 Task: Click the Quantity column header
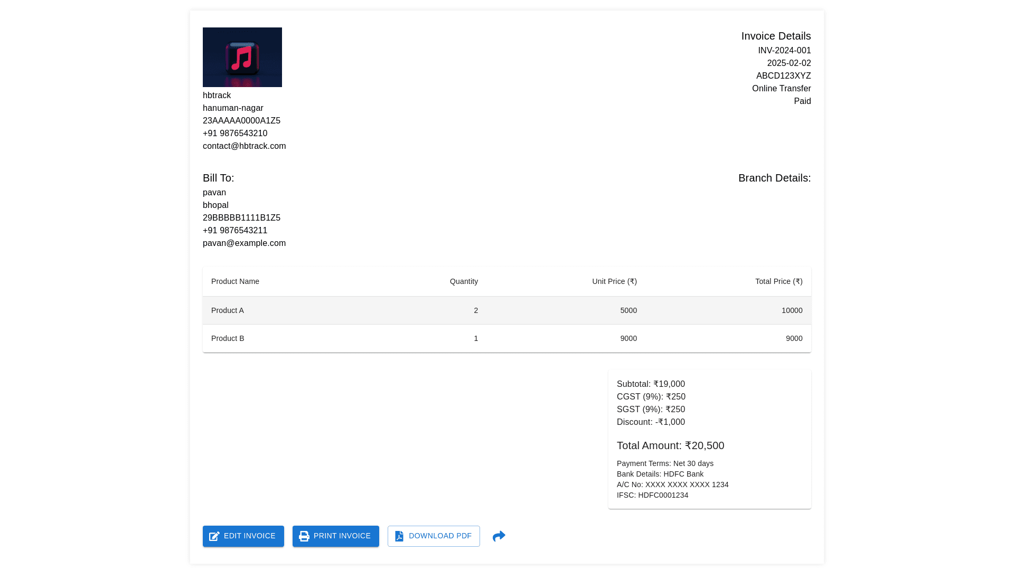tap(464, 281)
